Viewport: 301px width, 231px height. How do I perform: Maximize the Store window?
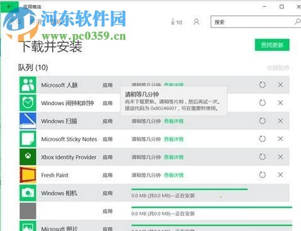coord(282,7)
